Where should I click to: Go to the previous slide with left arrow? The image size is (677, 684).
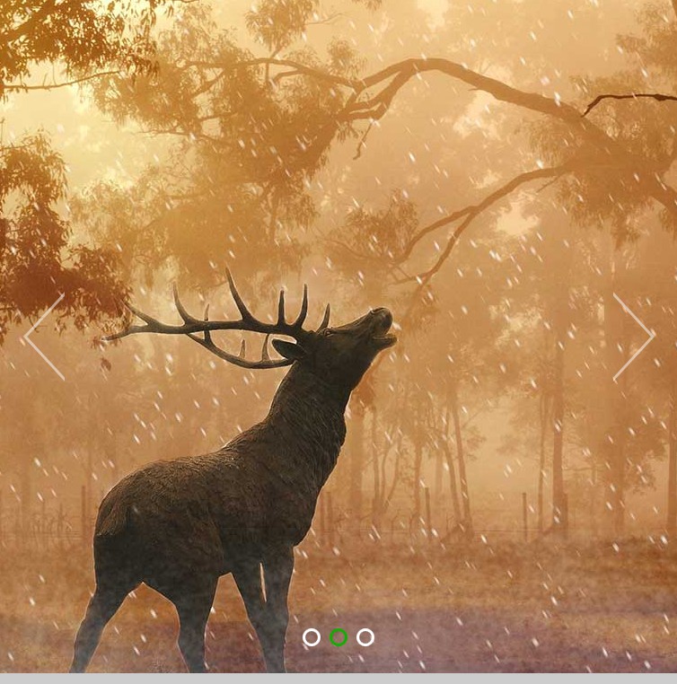[45, 337]
